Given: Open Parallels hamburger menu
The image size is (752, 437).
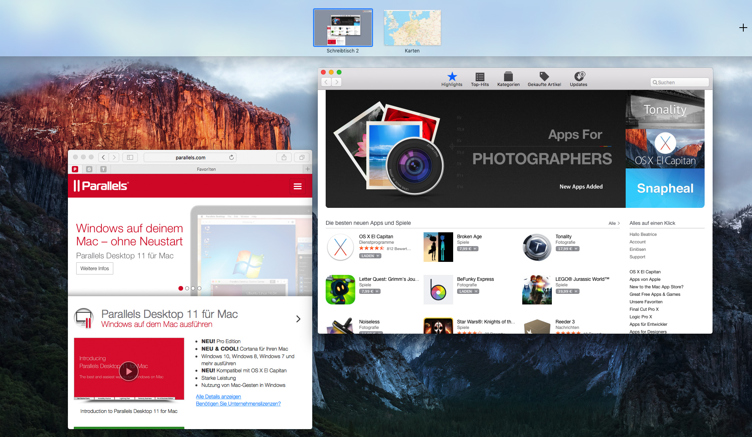Looking at the screenshot, I should (298, 186).
